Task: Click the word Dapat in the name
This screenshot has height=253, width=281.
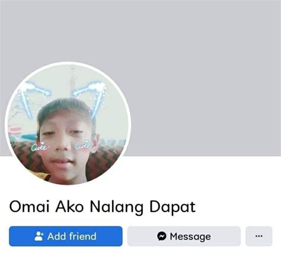Action: coord(173,207)
